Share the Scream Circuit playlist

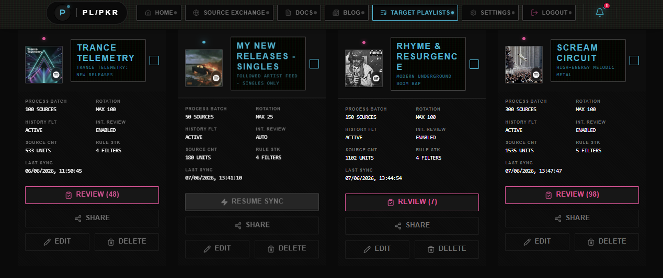[x=572, y=218]
